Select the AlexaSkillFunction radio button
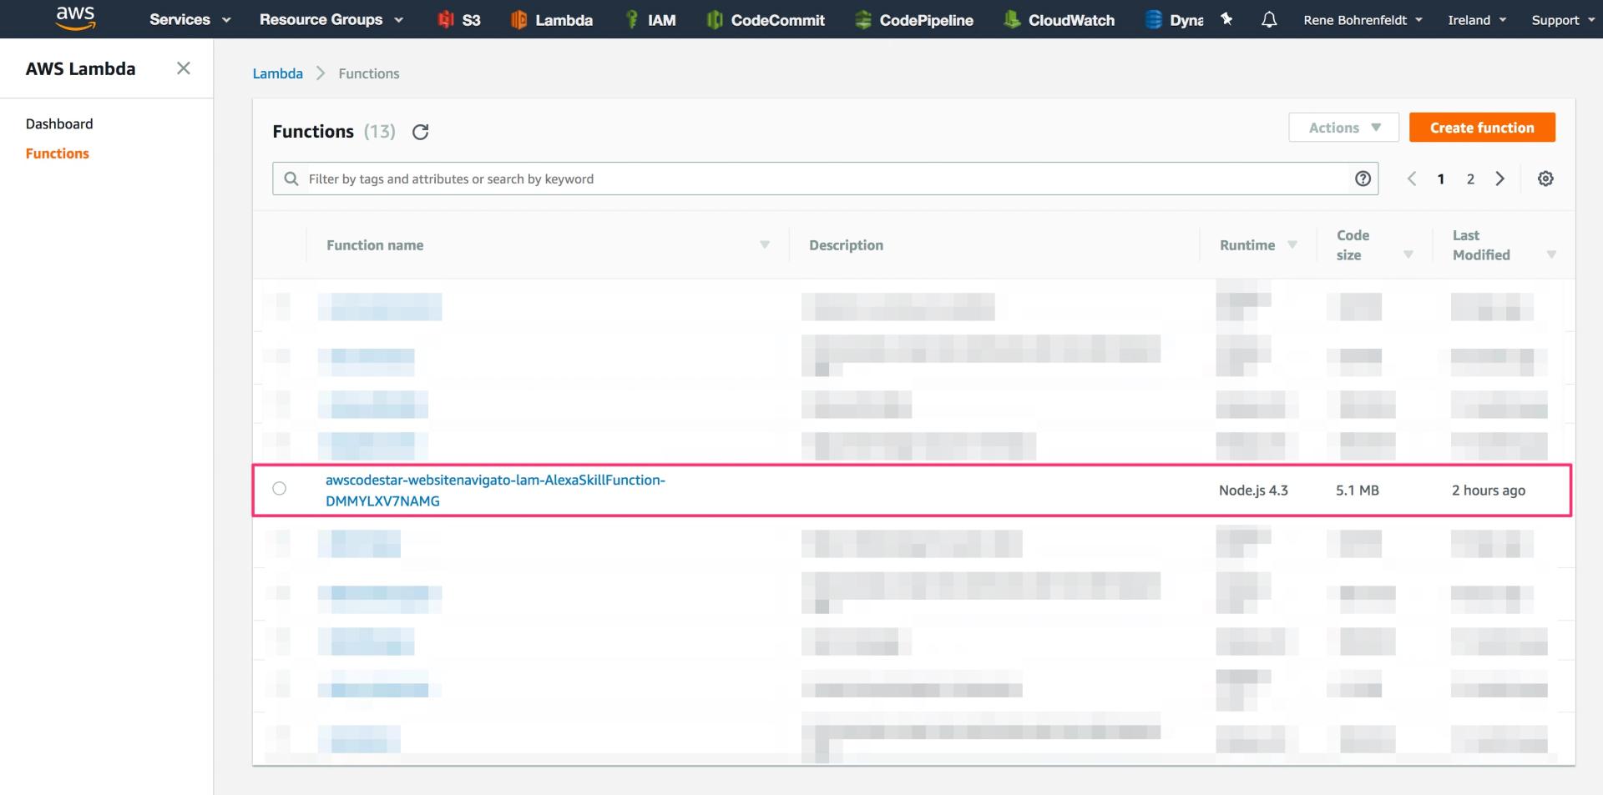The image size is (1603, 795). pyautogui.click(x=280, y=489)
